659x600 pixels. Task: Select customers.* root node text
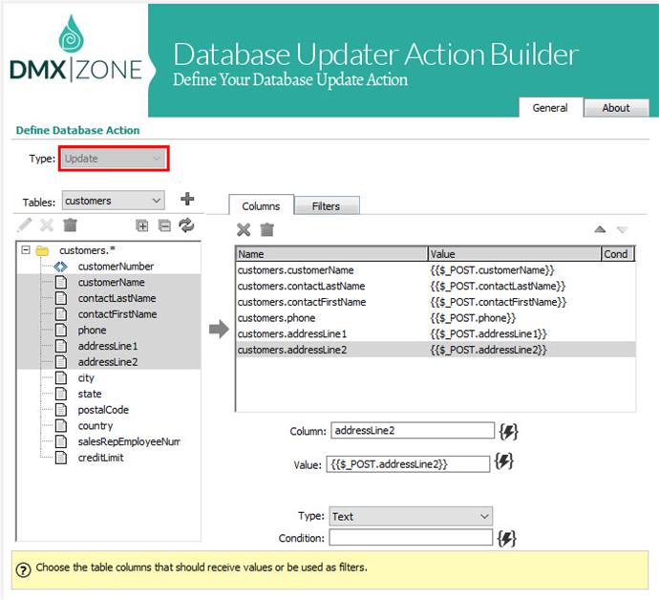coord(88,251)
